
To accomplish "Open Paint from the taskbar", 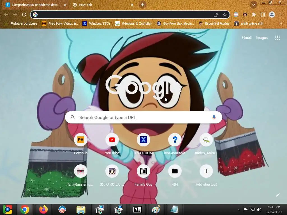I will coord(156,209).
